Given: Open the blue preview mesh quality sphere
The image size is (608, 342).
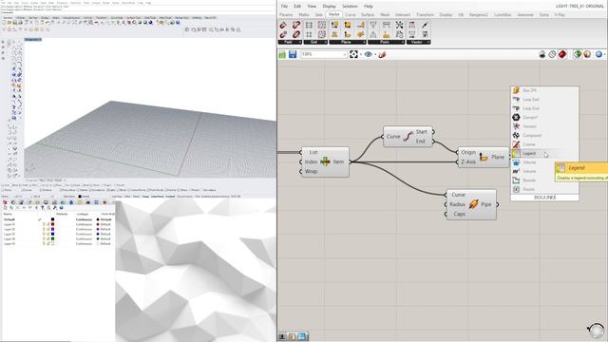Looking at the screenshot, I should point(598,54).
